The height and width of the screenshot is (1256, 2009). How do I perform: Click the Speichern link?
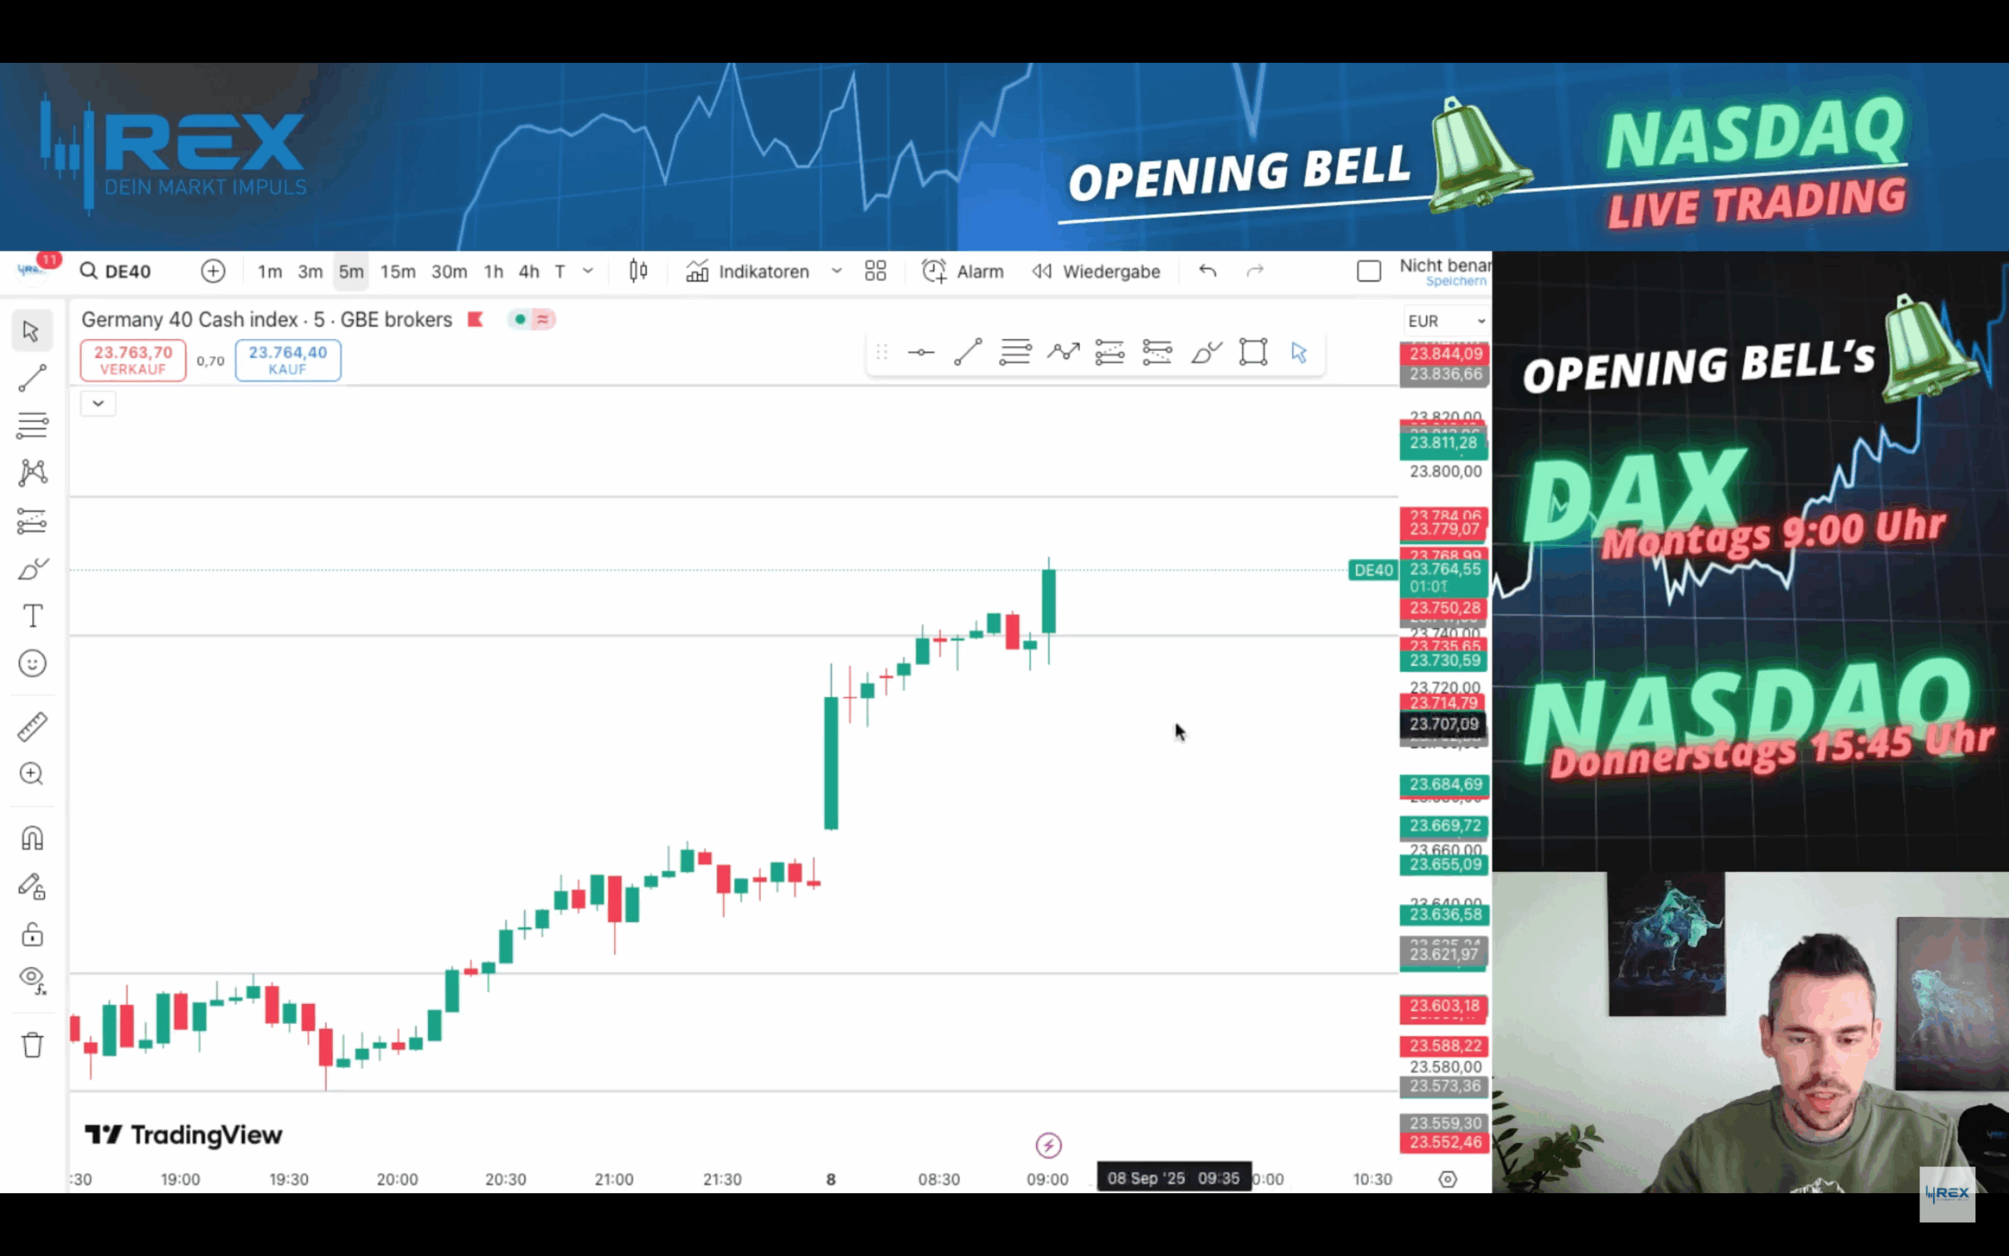pyautogui.click(x=1457, y=282)
